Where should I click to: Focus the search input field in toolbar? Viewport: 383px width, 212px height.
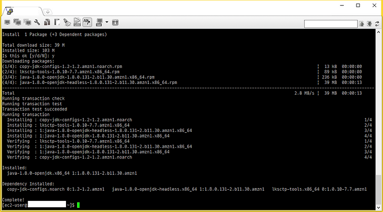click(x=331, y=24)
